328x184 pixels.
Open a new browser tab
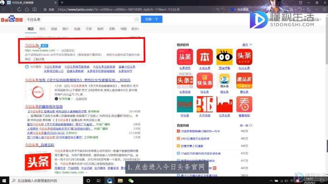coord(62,2)
